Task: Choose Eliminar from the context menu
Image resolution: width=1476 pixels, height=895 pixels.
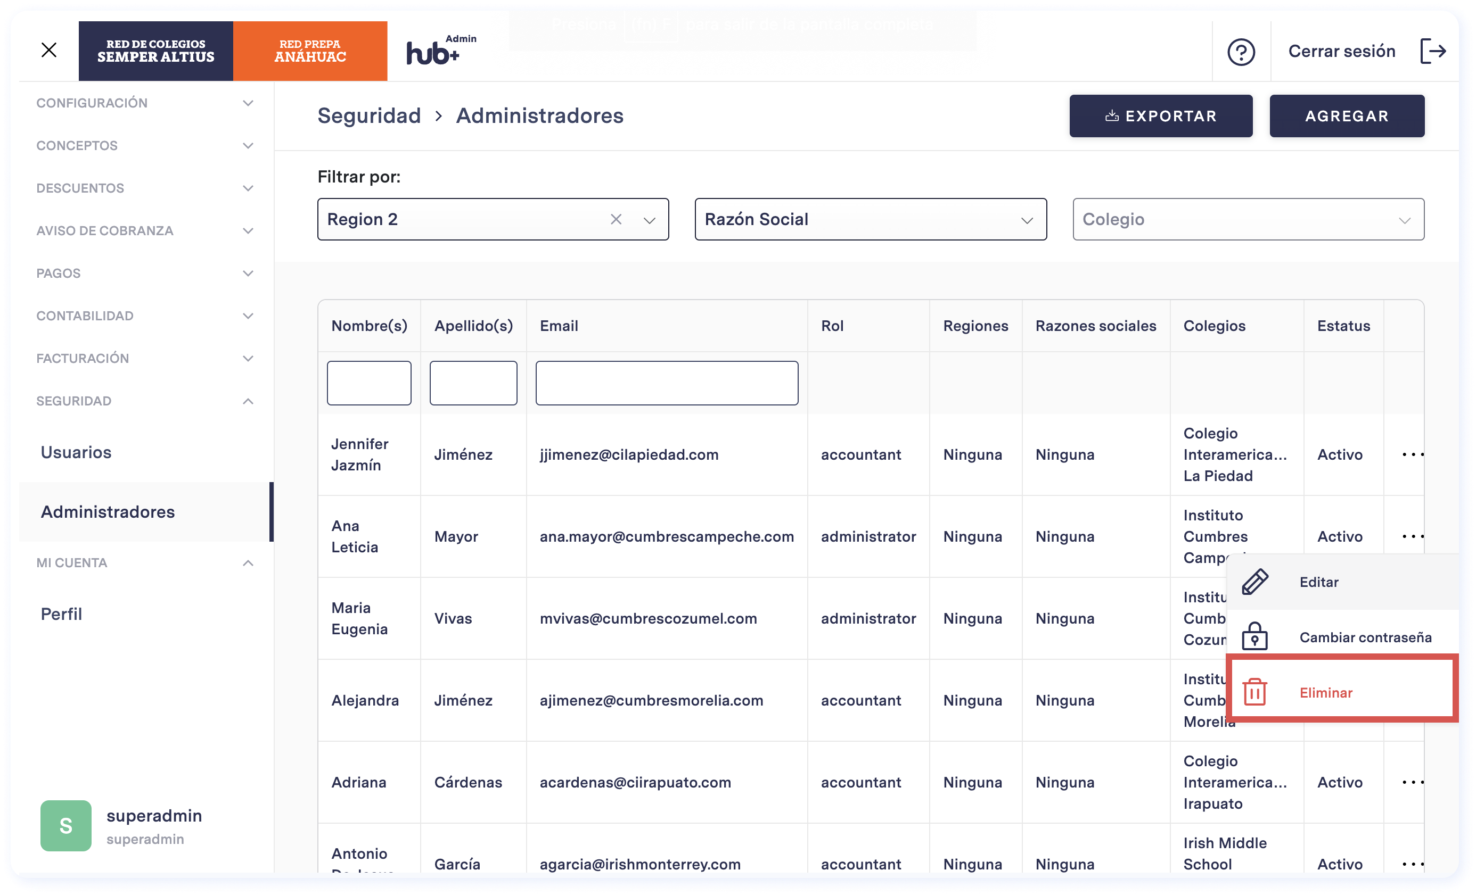Action: (x=1342, y=688)
